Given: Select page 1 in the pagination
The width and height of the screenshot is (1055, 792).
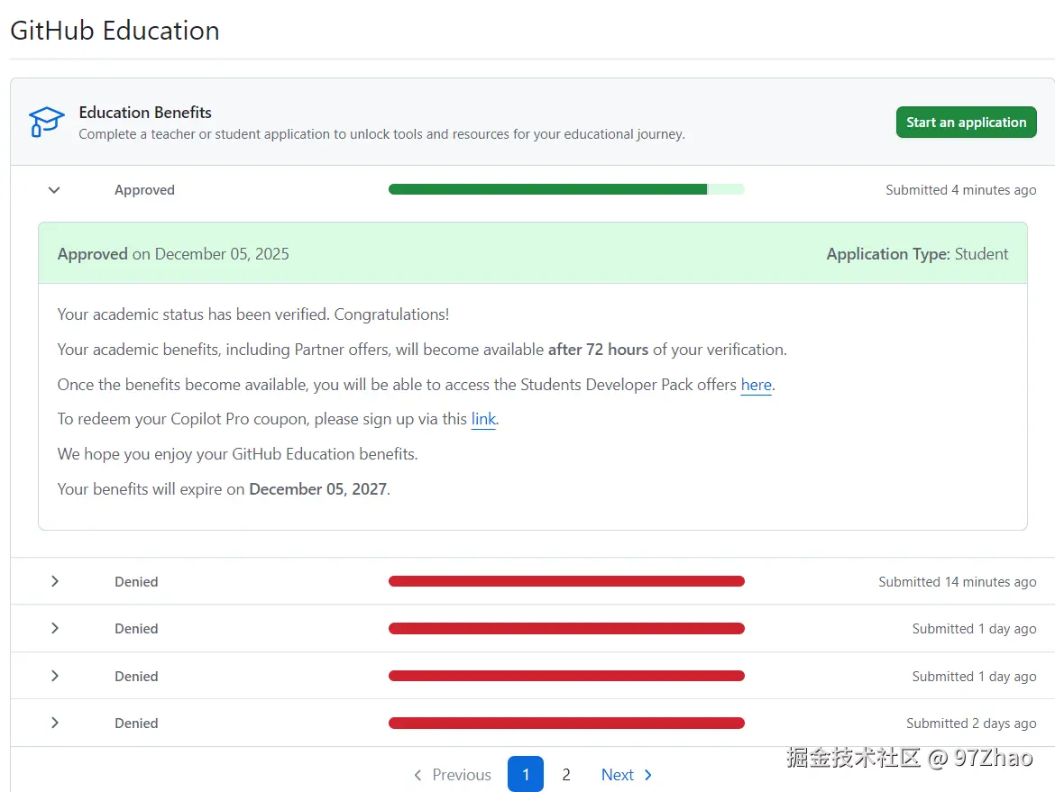Looking at the screenshot, I should tap(526, 774).
